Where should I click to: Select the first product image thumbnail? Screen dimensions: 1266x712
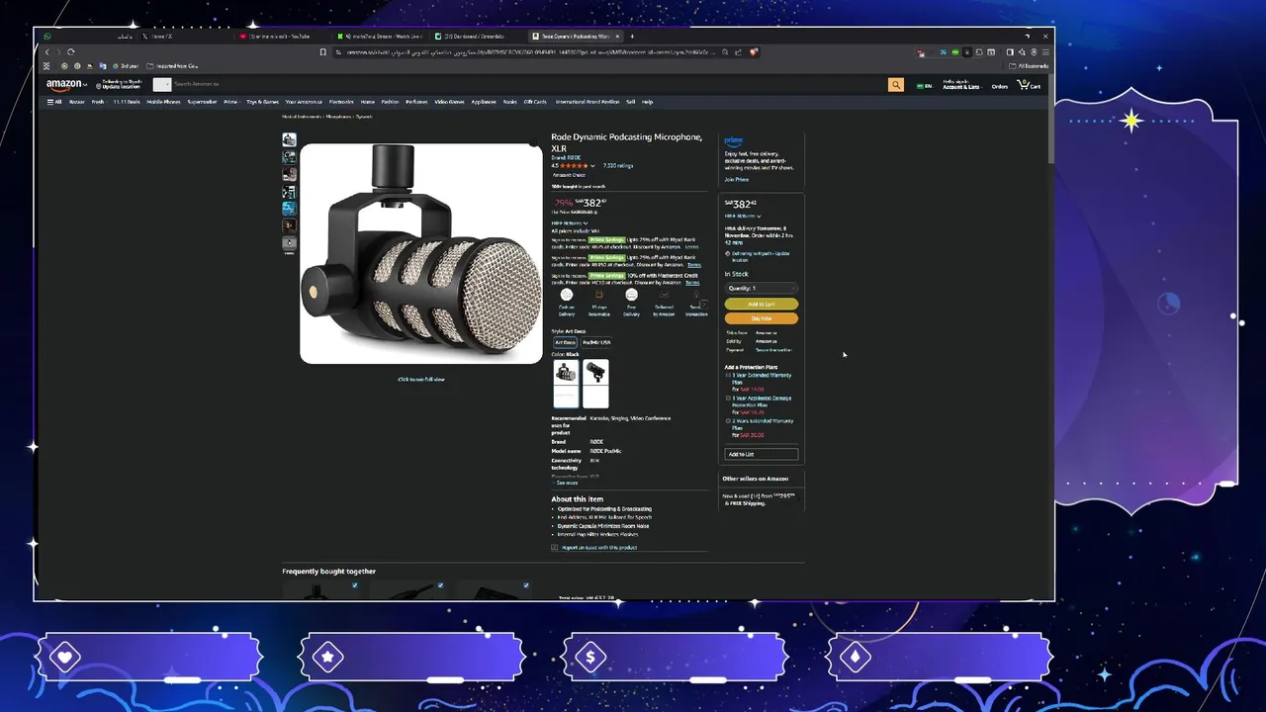pos(289,140)
